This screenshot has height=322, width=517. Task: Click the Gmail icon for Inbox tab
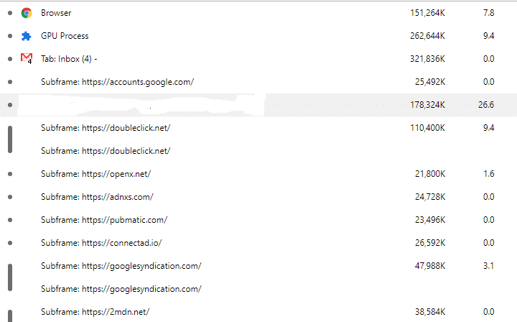click(x=27, y=58)
